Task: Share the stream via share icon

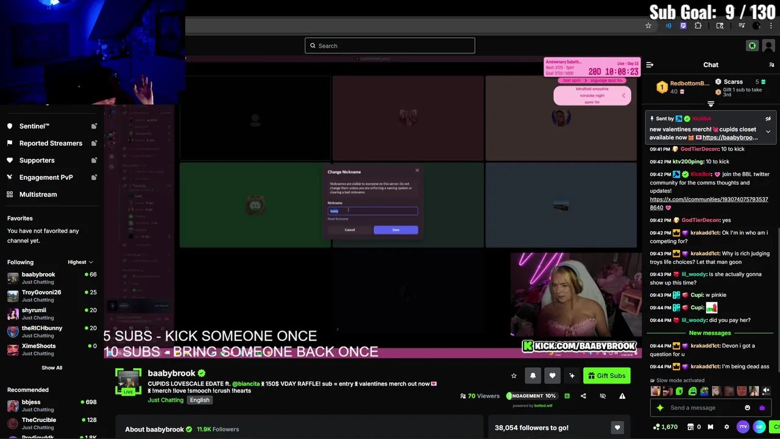Action: (583, 396)
